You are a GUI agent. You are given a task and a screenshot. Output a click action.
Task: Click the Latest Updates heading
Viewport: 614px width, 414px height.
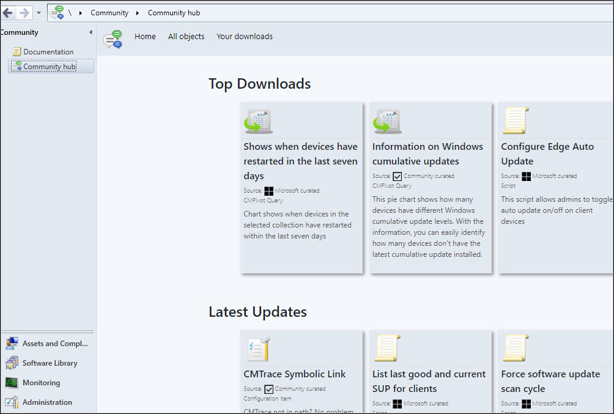click(257, 312)
